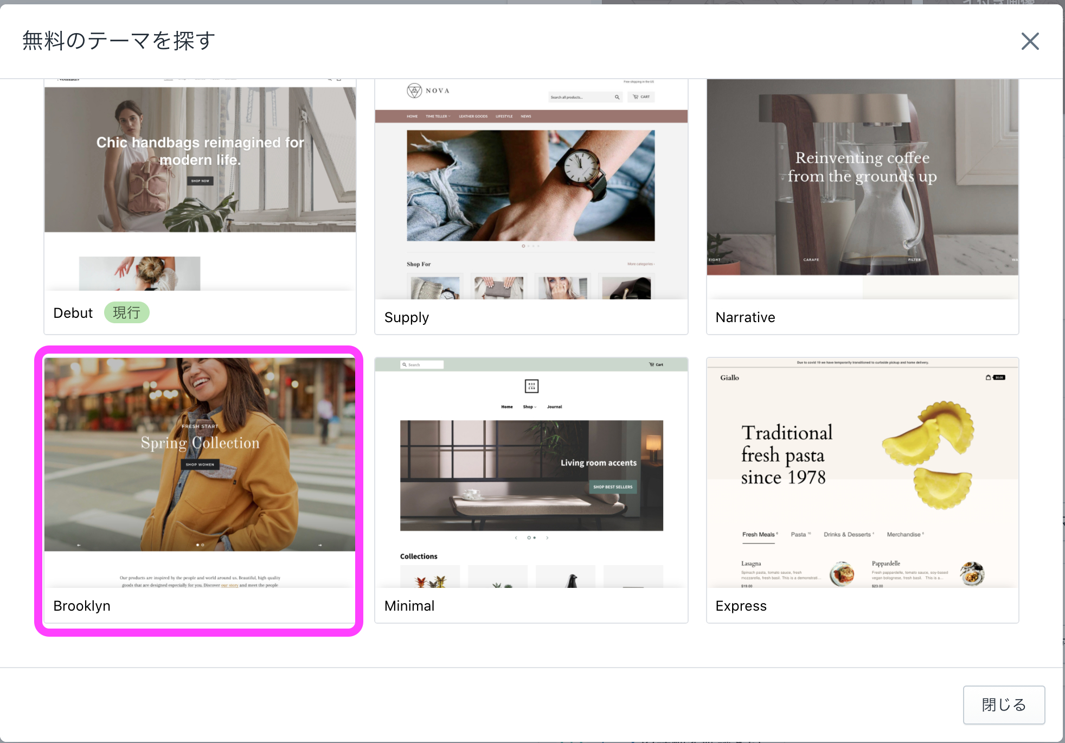
Task: Click the NOVA logo in Supply preview
Action: (428, 91)
